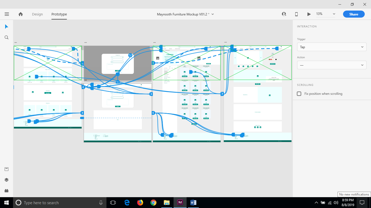
Task: Switch to the Design tab
Action: point(37,14)
